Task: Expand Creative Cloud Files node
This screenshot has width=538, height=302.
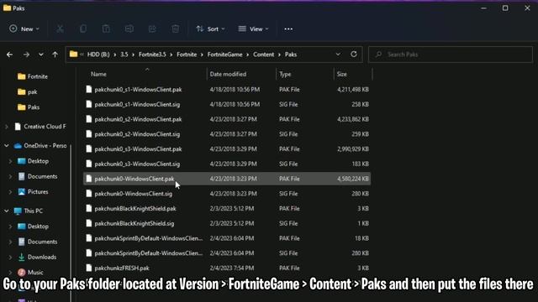Action: (x=7, y=127)
